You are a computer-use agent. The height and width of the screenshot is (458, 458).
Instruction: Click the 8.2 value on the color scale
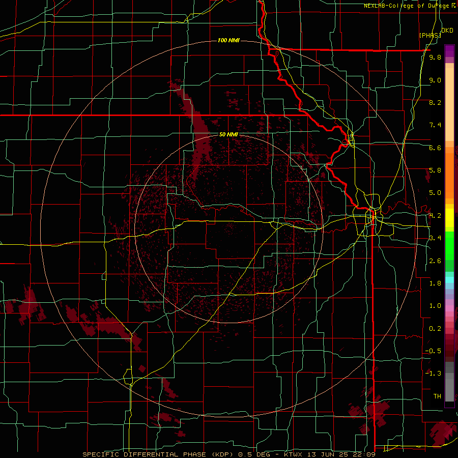pyautogui.click(x=435, y=102)
